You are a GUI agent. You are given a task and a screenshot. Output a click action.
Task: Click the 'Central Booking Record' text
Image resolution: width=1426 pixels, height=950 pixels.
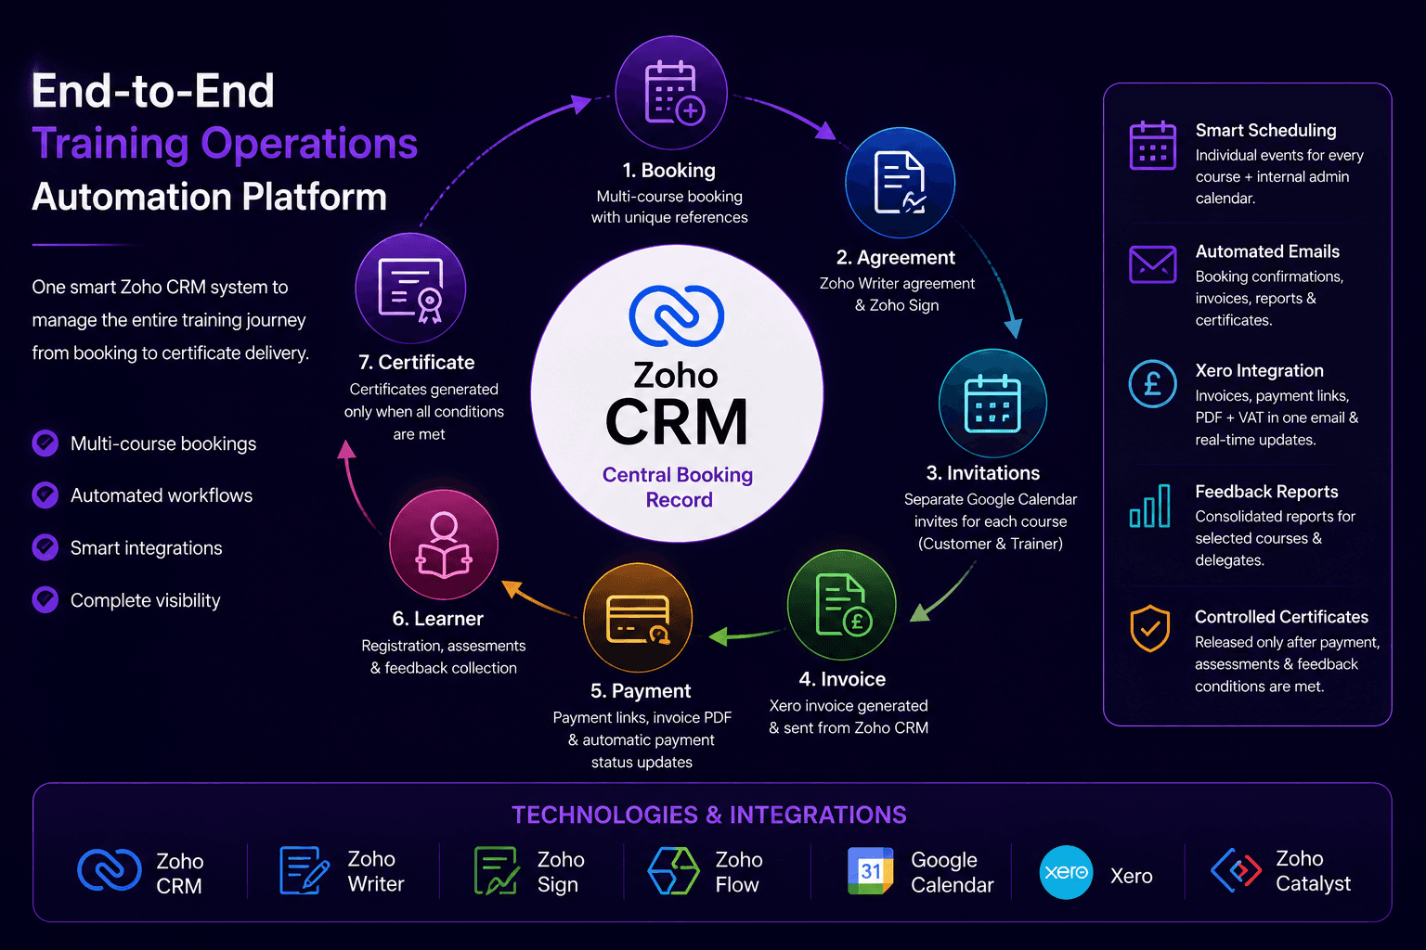tap(678, 487)
